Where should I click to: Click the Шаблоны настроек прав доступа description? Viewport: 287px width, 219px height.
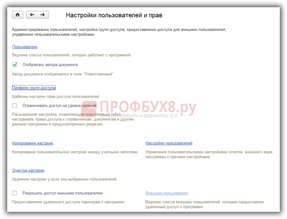click(56, 96)
